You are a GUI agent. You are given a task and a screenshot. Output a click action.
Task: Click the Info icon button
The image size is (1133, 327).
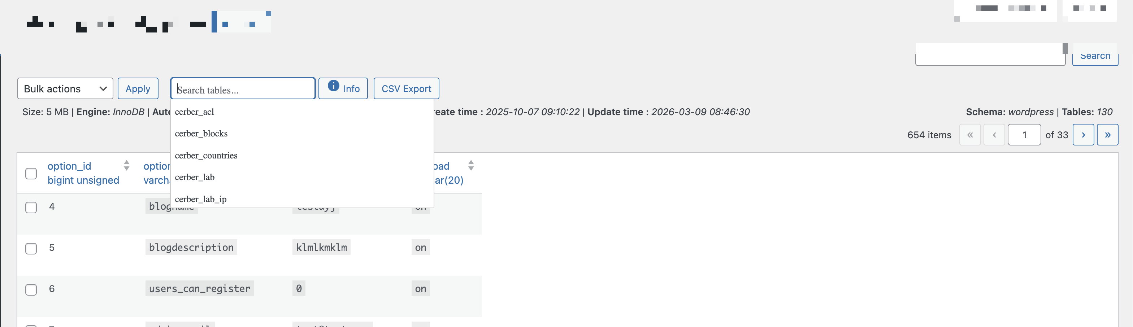pos(343,88)
